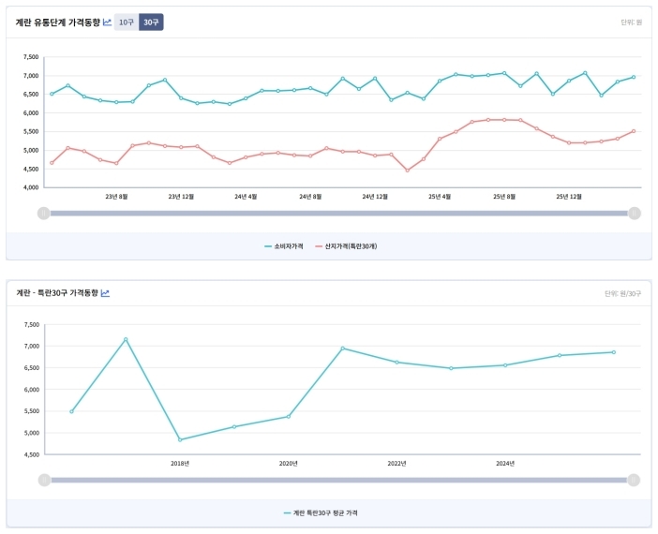Viewport: 658px width, 534px height.
Task: Click the first peak point in bottom chart
Action: point(126,339)
